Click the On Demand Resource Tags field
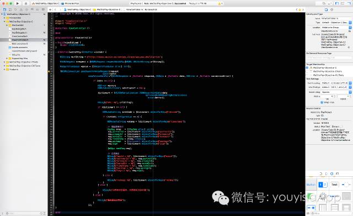The width and height of the screenshot is (353, 216). (x=329, y=57)
